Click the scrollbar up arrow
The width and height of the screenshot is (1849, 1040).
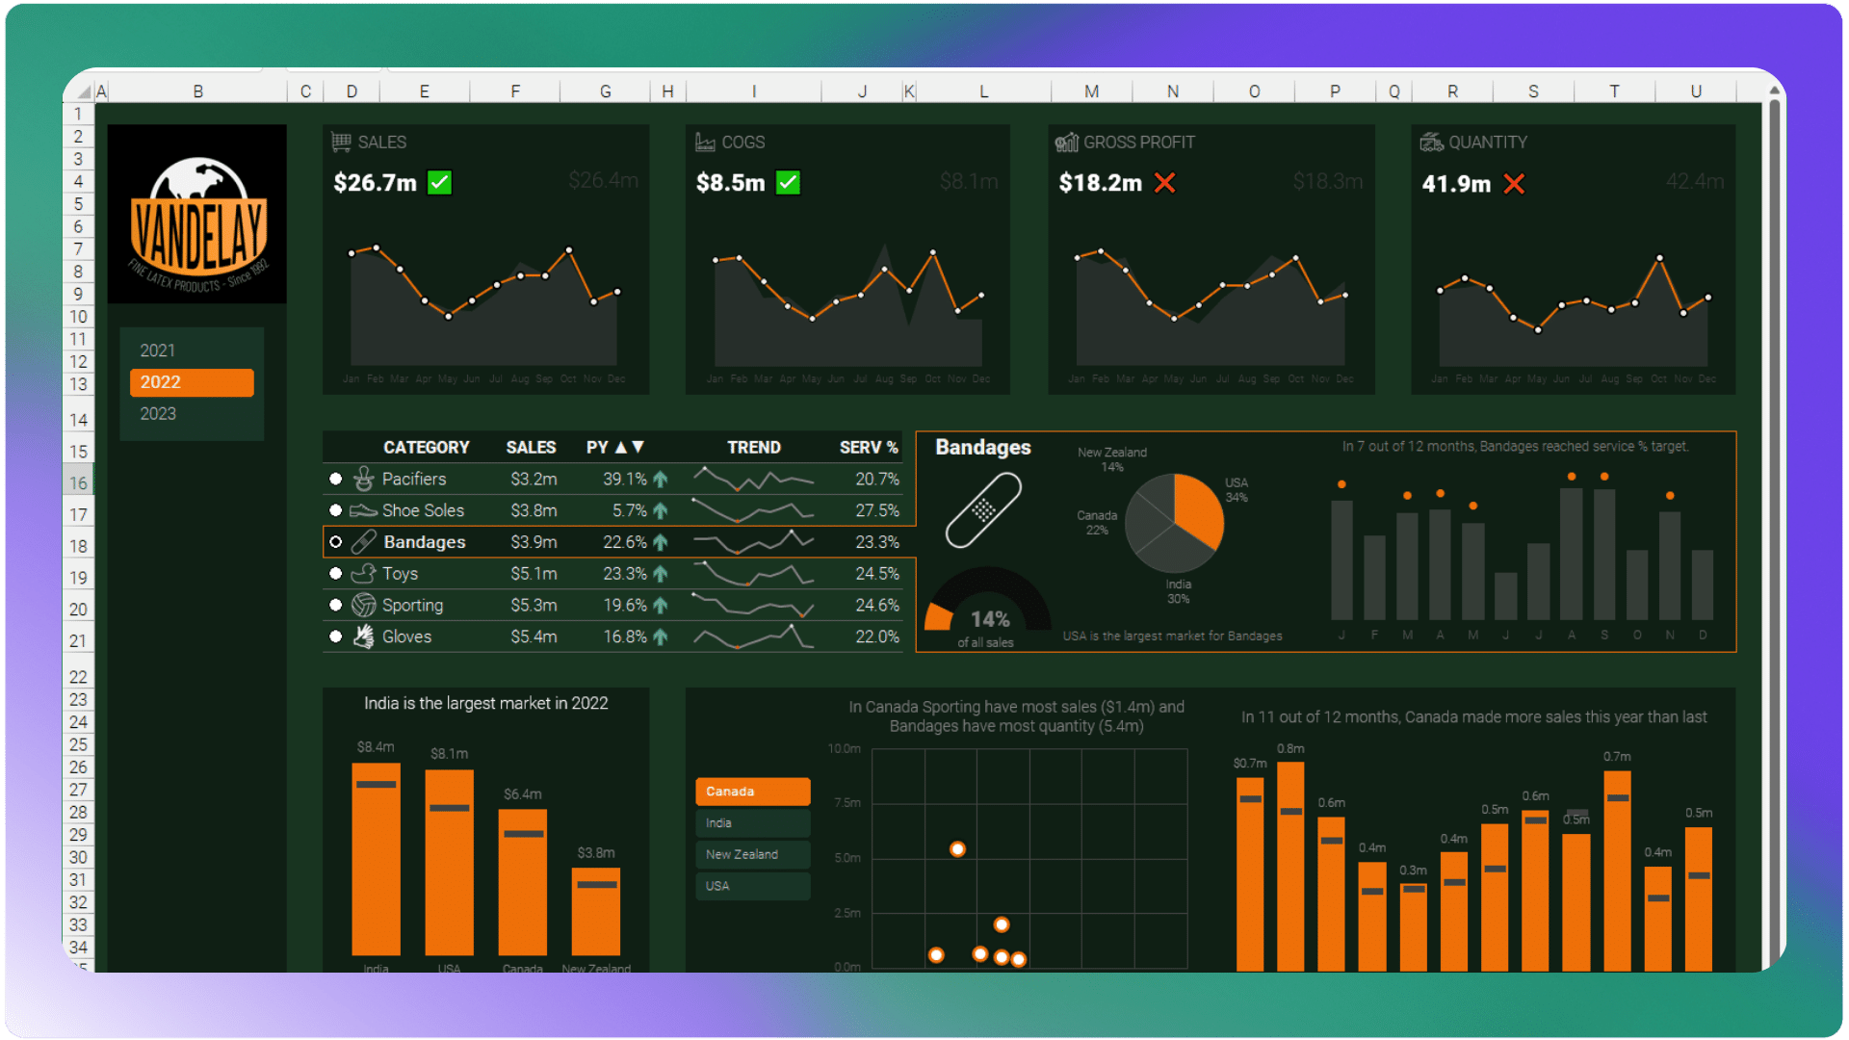click(x=1774, y=91)
